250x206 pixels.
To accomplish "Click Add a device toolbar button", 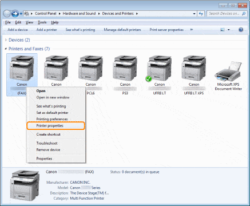I will click(18, 30).
